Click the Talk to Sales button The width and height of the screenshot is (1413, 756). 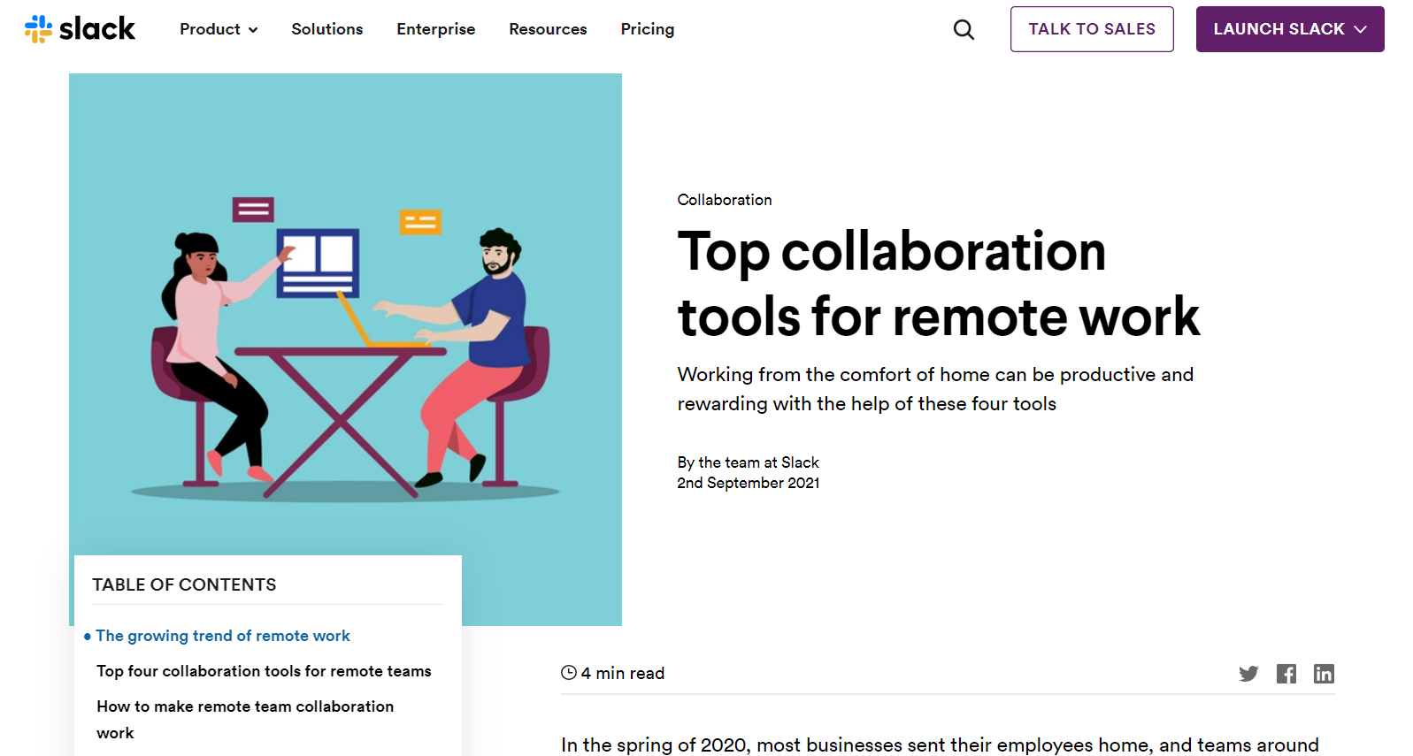(1092, 29)
